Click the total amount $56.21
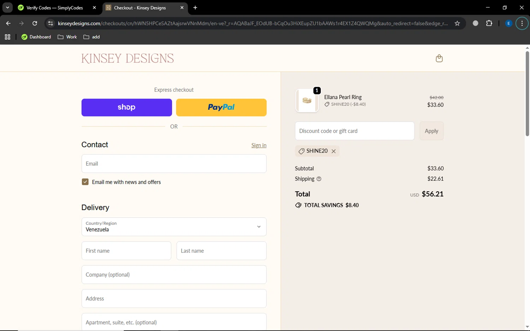The width and height of the screenshot is (530, 331). (432, 194)
